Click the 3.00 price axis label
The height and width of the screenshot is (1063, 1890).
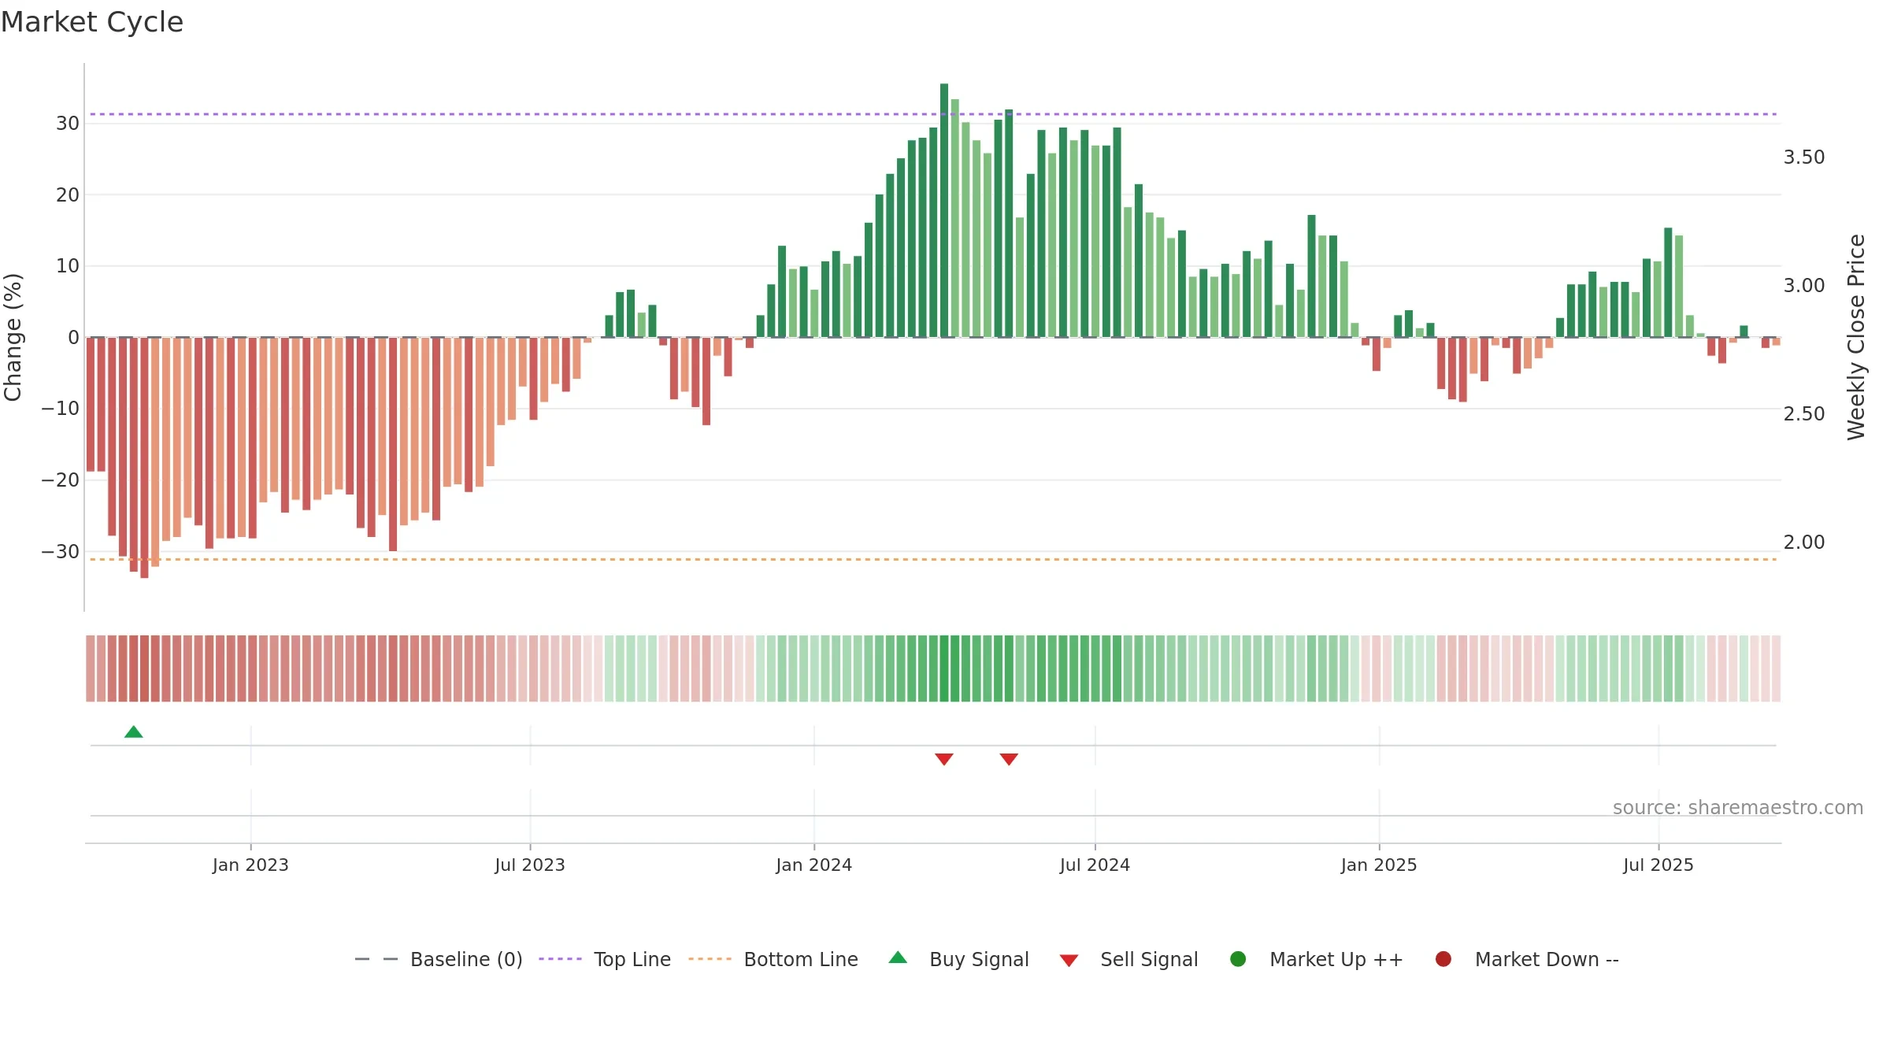[1804, 286]
